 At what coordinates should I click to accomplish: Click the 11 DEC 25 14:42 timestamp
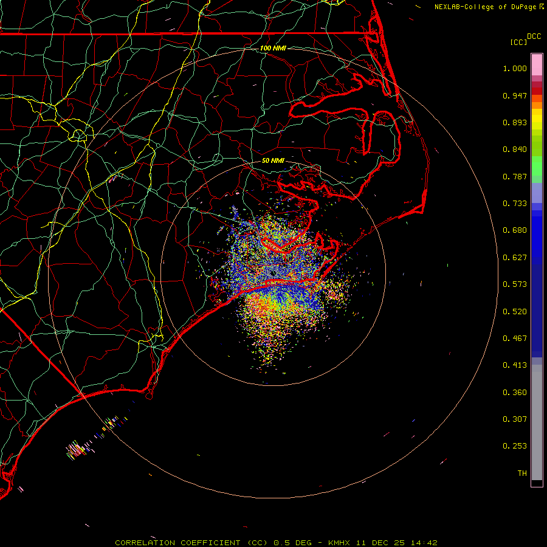click(397, 543)
